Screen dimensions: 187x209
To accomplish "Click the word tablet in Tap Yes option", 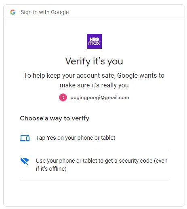I will coord(108,138).
